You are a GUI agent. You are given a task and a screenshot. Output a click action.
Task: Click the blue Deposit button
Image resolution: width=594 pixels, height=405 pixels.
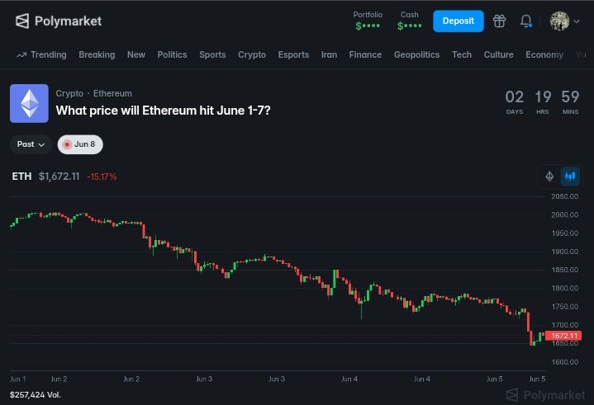(458, 21)
